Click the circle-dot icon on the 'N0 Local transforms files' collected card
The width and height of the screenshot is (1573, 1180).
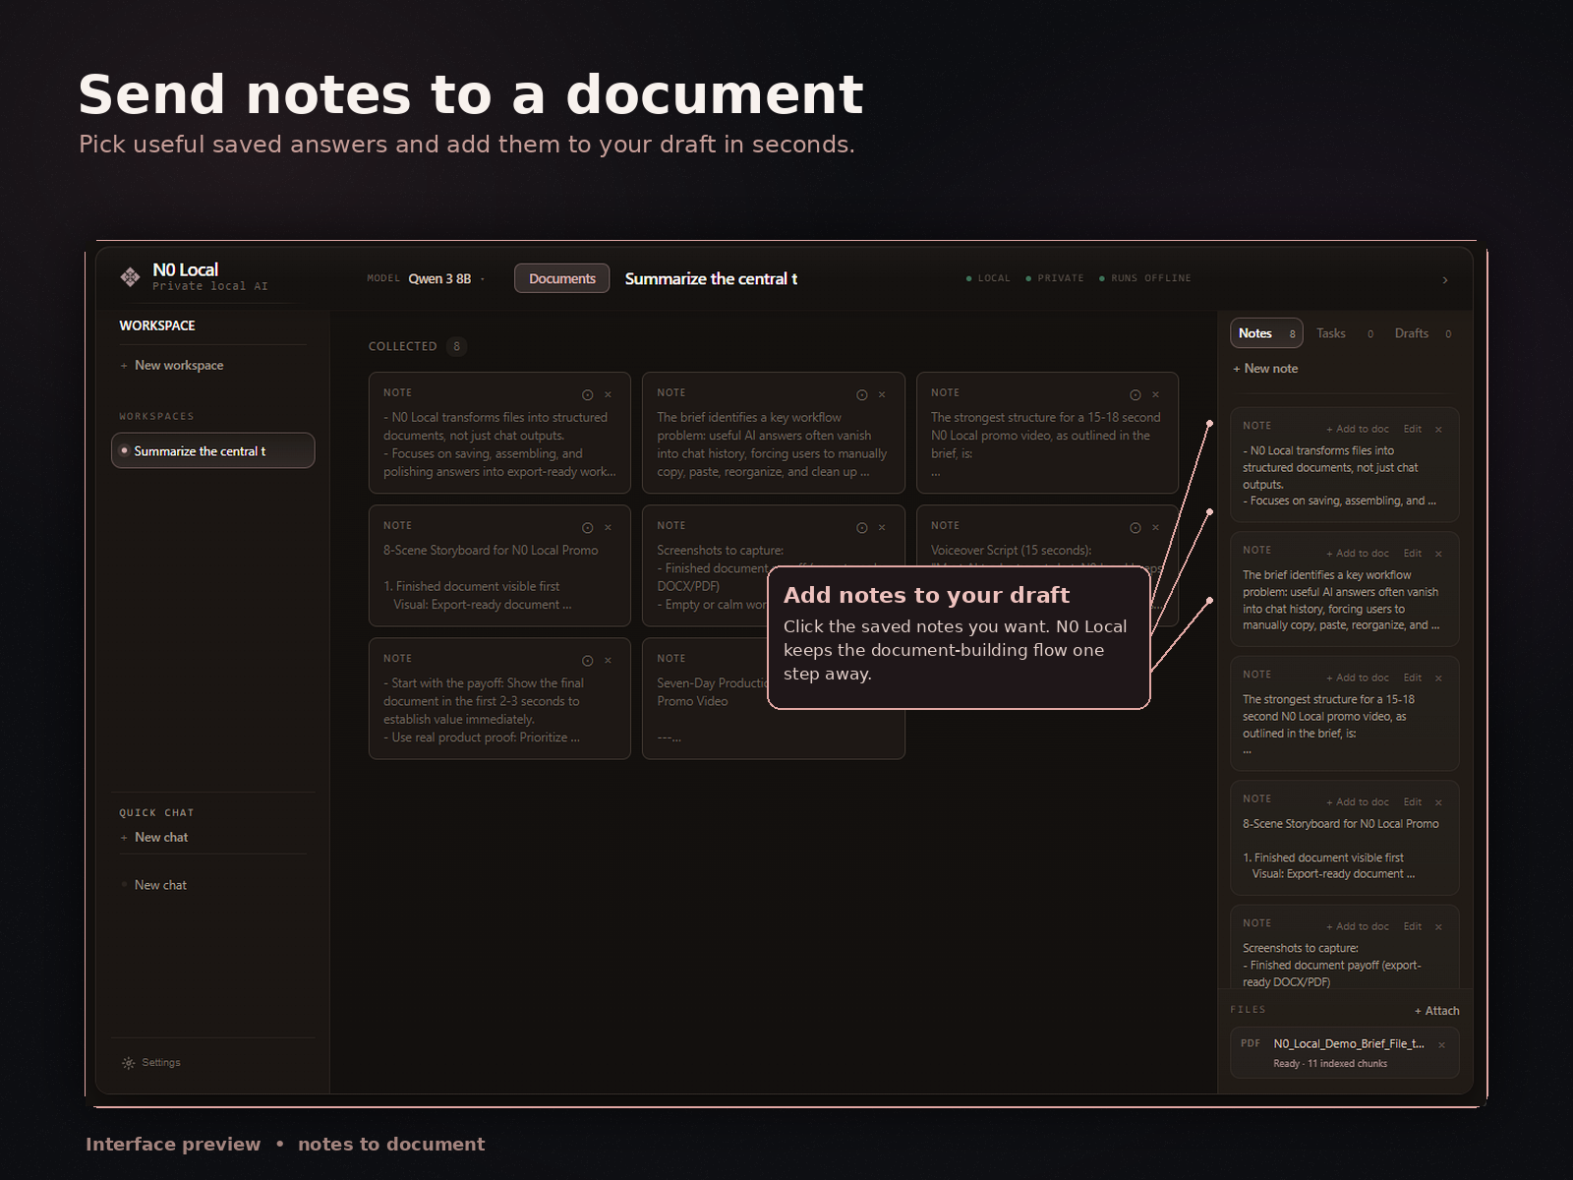click(x=587, y=395)
